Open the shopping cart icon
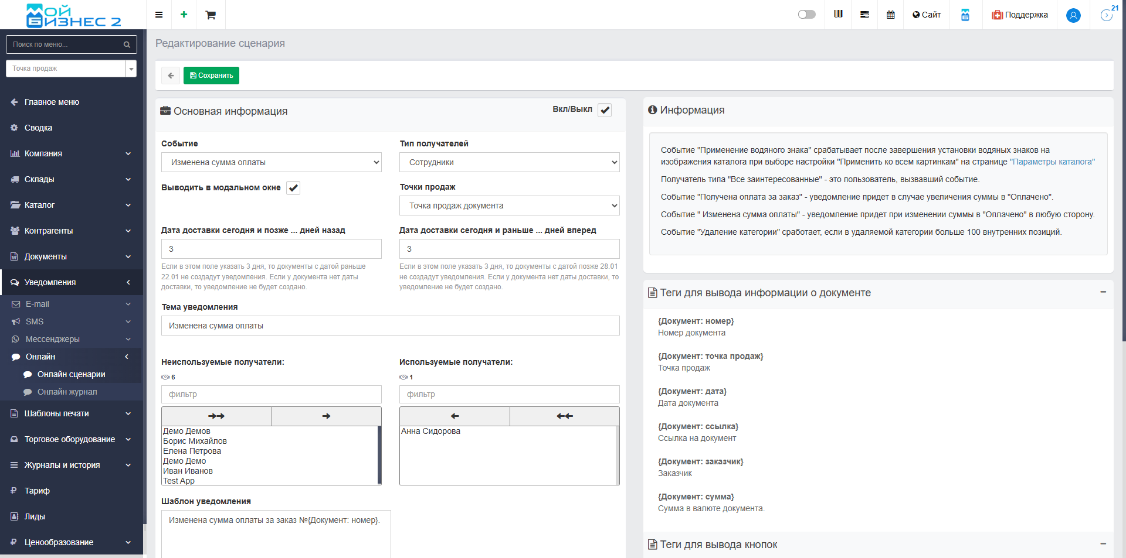The image size is (1126, 558). pos(211,15)
